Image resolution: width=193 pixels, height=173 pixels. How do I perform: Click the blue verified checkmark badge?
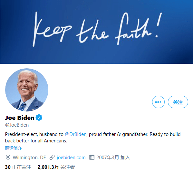(x=39, y=118)
